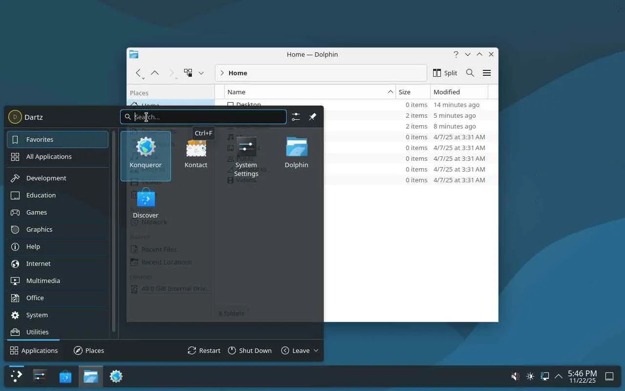
Task: Go up one folder in Dolphin
Action: pyautogui.click(x=155, y=73)
